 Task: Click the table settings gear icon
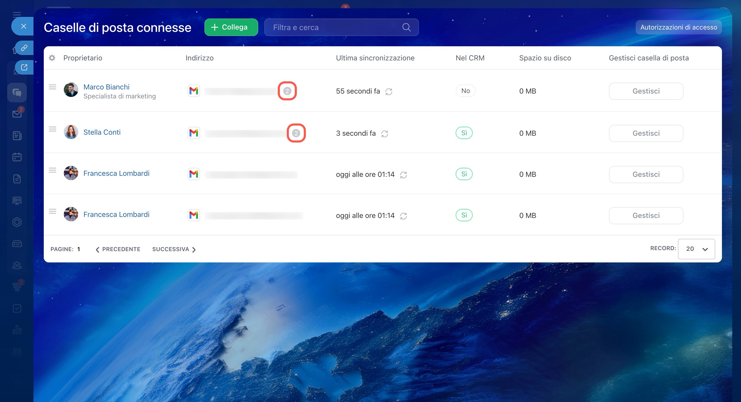[52, 58]
